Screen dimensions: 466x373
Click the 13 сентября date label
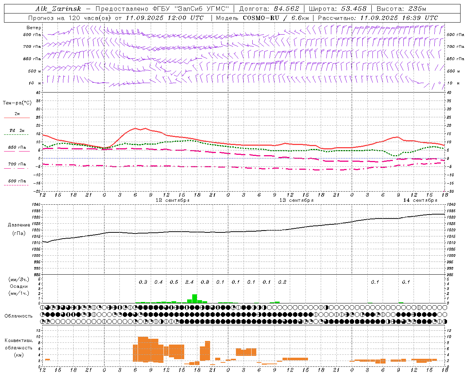(x=296, y=200)
